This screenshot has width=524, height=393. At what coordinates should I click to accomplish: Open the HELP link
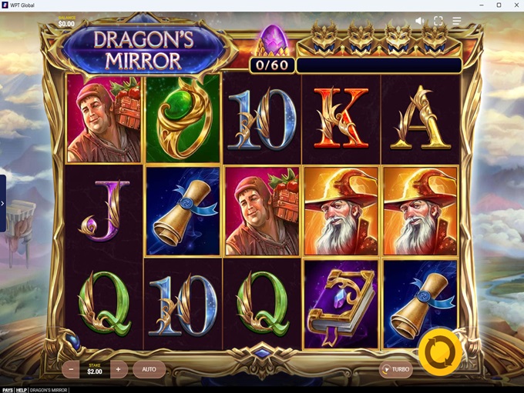pos(22,390)
